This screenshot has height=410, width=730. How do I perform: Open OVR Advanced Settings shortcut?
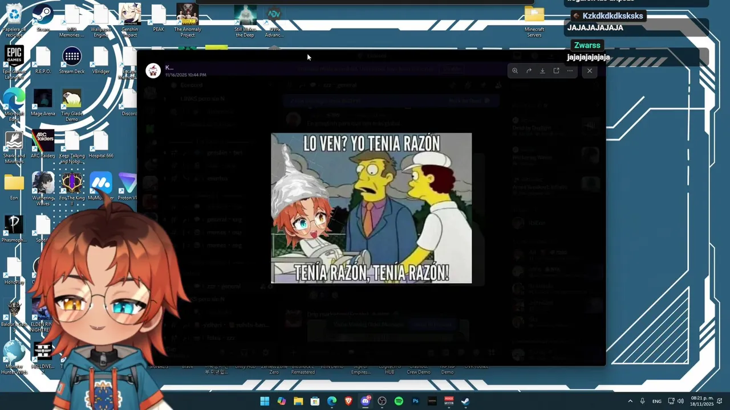(274, 21)
